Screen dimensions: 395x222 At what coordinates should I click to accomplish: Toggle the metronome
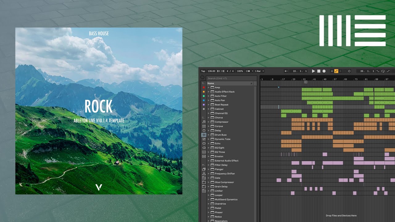(x=248, y=71)
